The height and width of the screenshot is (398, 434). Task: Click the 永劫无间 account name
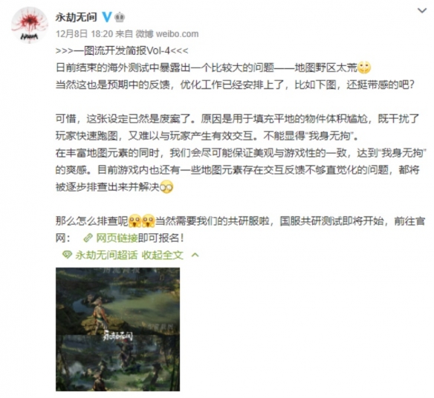point(77,17)
